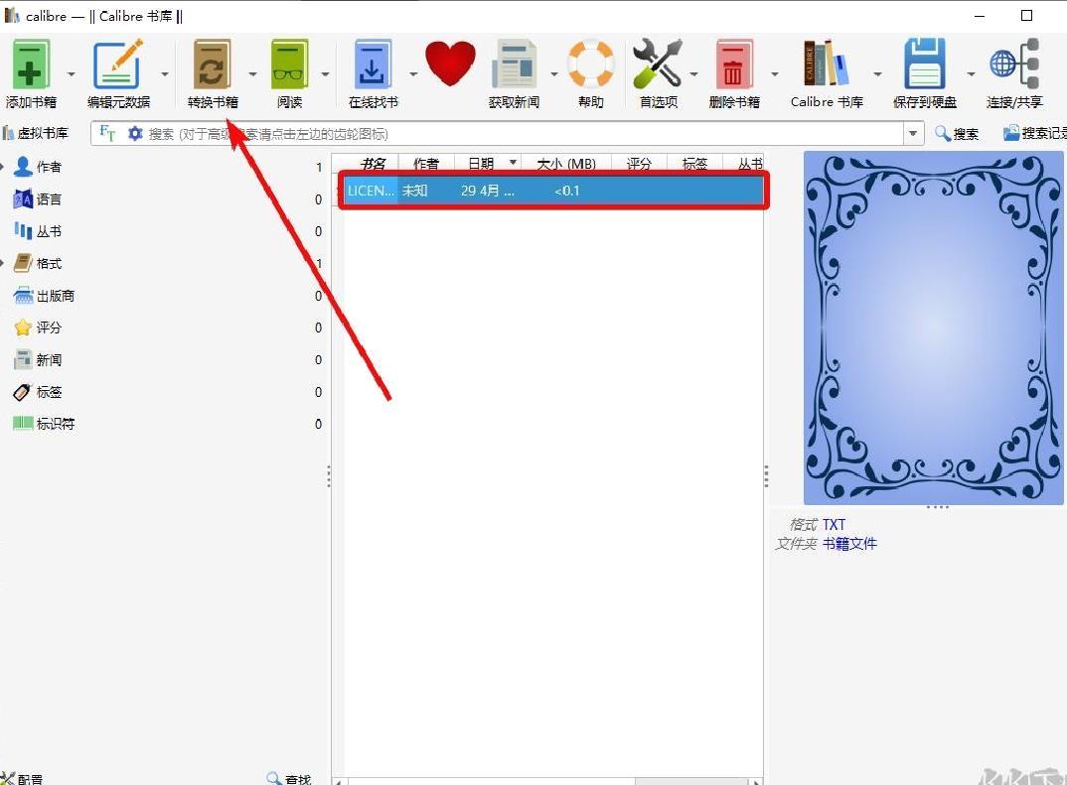Click the 查找 button below tag browser

(288, 779)
